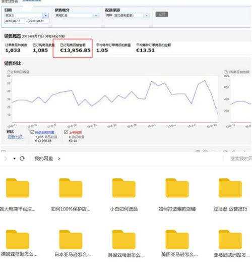Click the 销售对比 section heading
Screen dimensions: 252x272
pyautogui.click(x=13, y=63)
